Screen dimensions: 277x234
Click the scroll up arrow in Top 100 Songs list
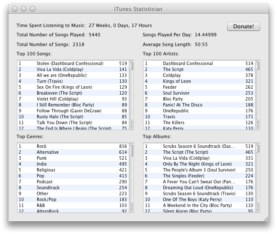(131, 122)
